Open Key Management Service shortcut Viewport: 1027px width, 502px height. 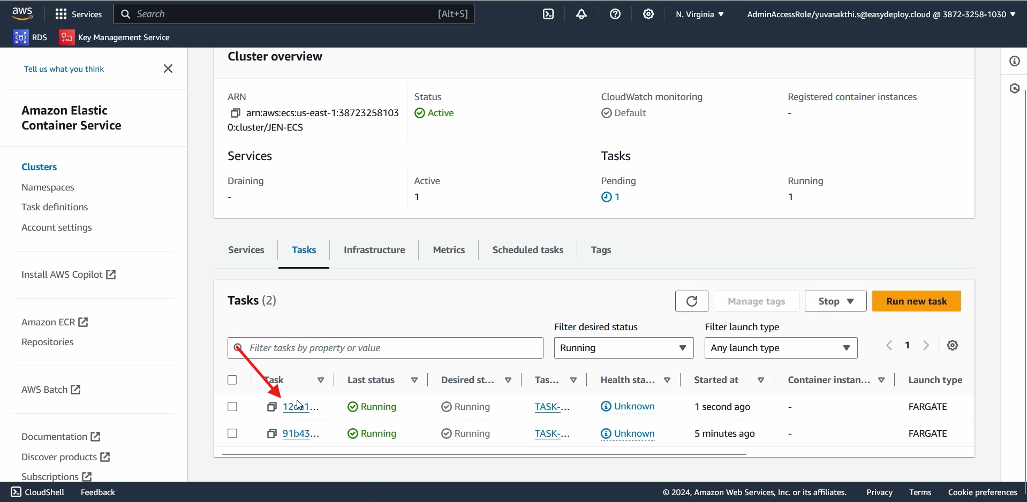point(115,37)
